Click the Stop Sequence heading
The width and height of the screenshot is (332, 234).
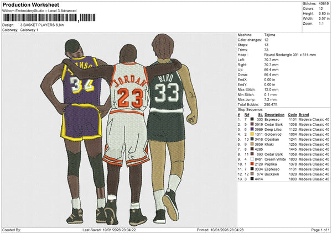250,110
